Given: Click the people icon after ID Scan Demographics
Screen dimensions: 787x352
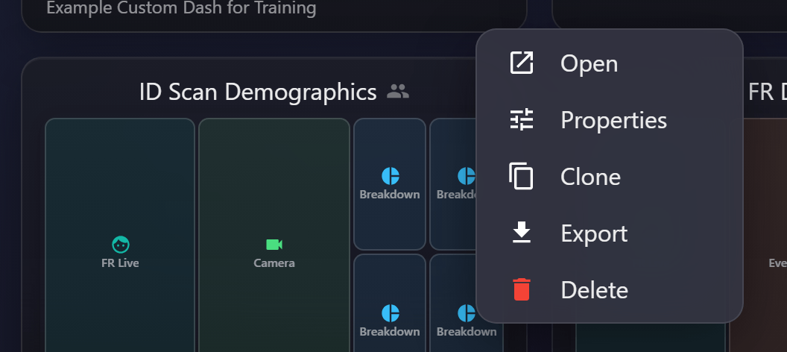Looking at the screenshot, I should click(398, 91).
